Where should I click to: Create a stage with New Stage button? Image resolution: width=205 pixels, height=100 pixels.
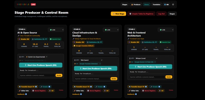[119, 14]
